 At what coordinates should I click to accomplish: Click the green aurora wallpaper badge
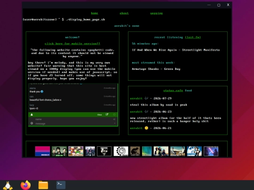(147, 151)
